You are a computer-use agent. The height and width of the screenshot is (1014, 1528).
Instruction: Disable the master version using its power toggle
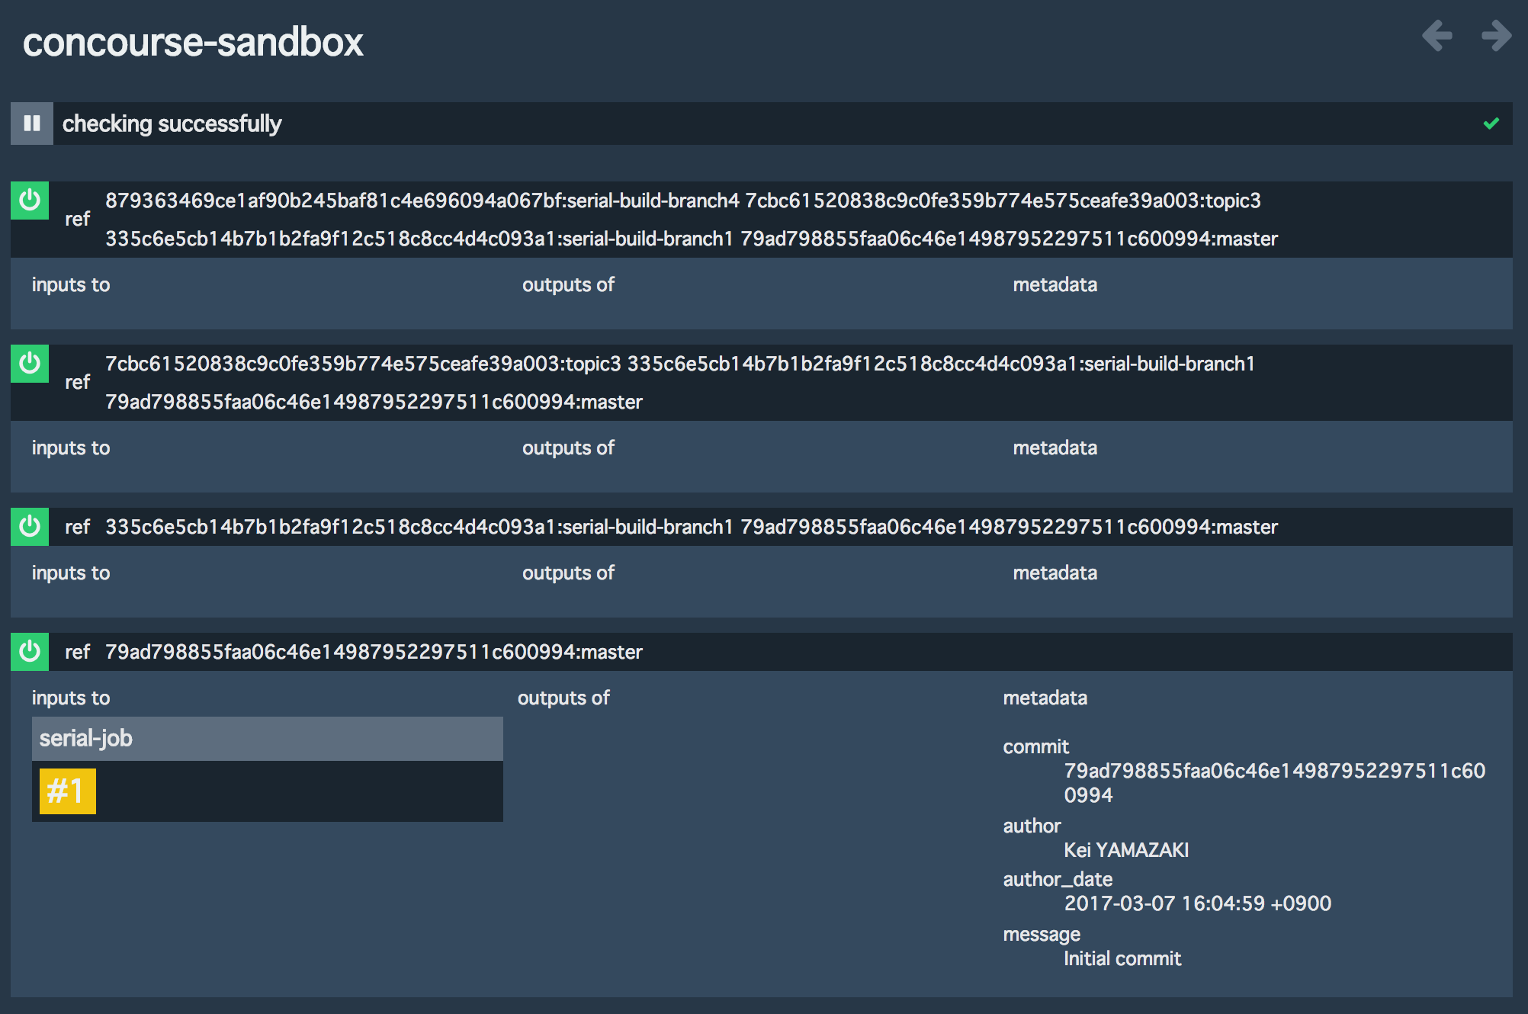pos(30,652)
